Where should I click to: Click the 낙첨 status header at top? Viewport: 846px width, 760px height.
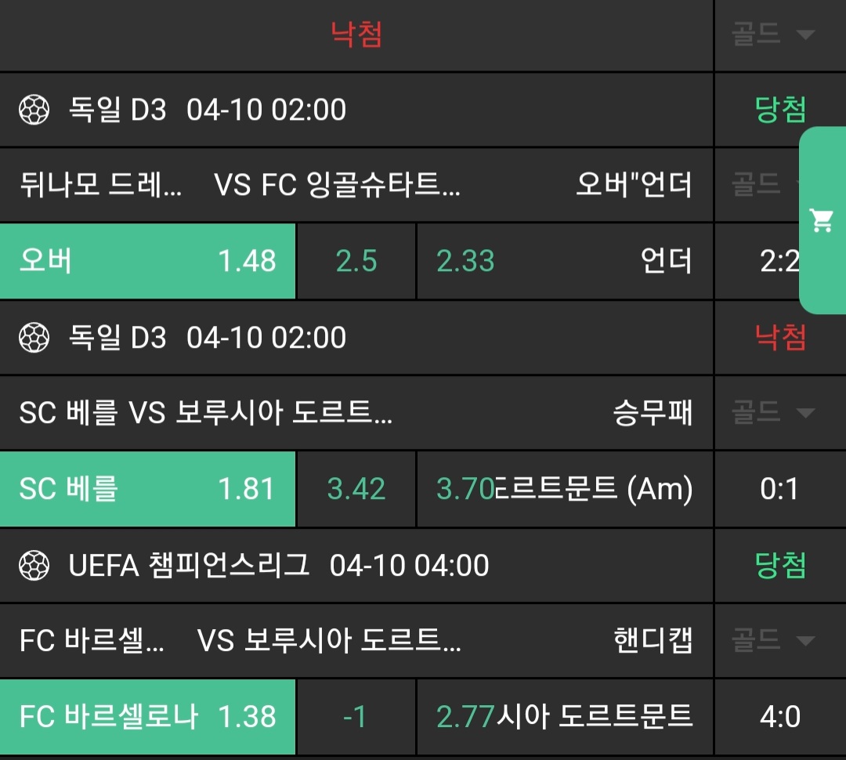pyautogui.click(x=356, y=34)
